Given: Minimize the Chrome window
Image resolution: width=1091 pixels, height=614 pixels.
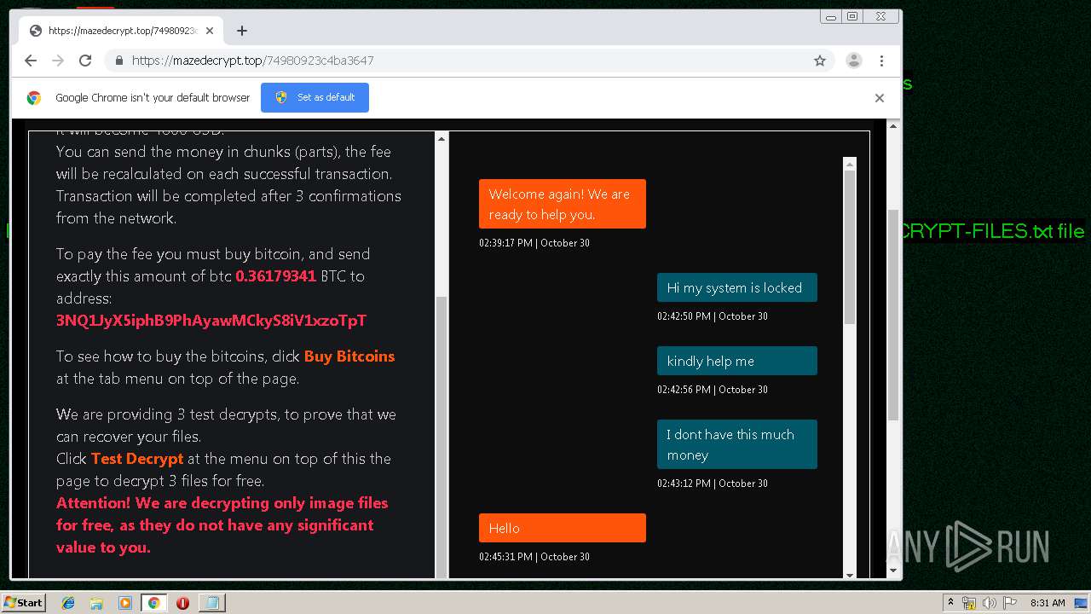Looking at the screenshot, I should (x=831, y=16).
